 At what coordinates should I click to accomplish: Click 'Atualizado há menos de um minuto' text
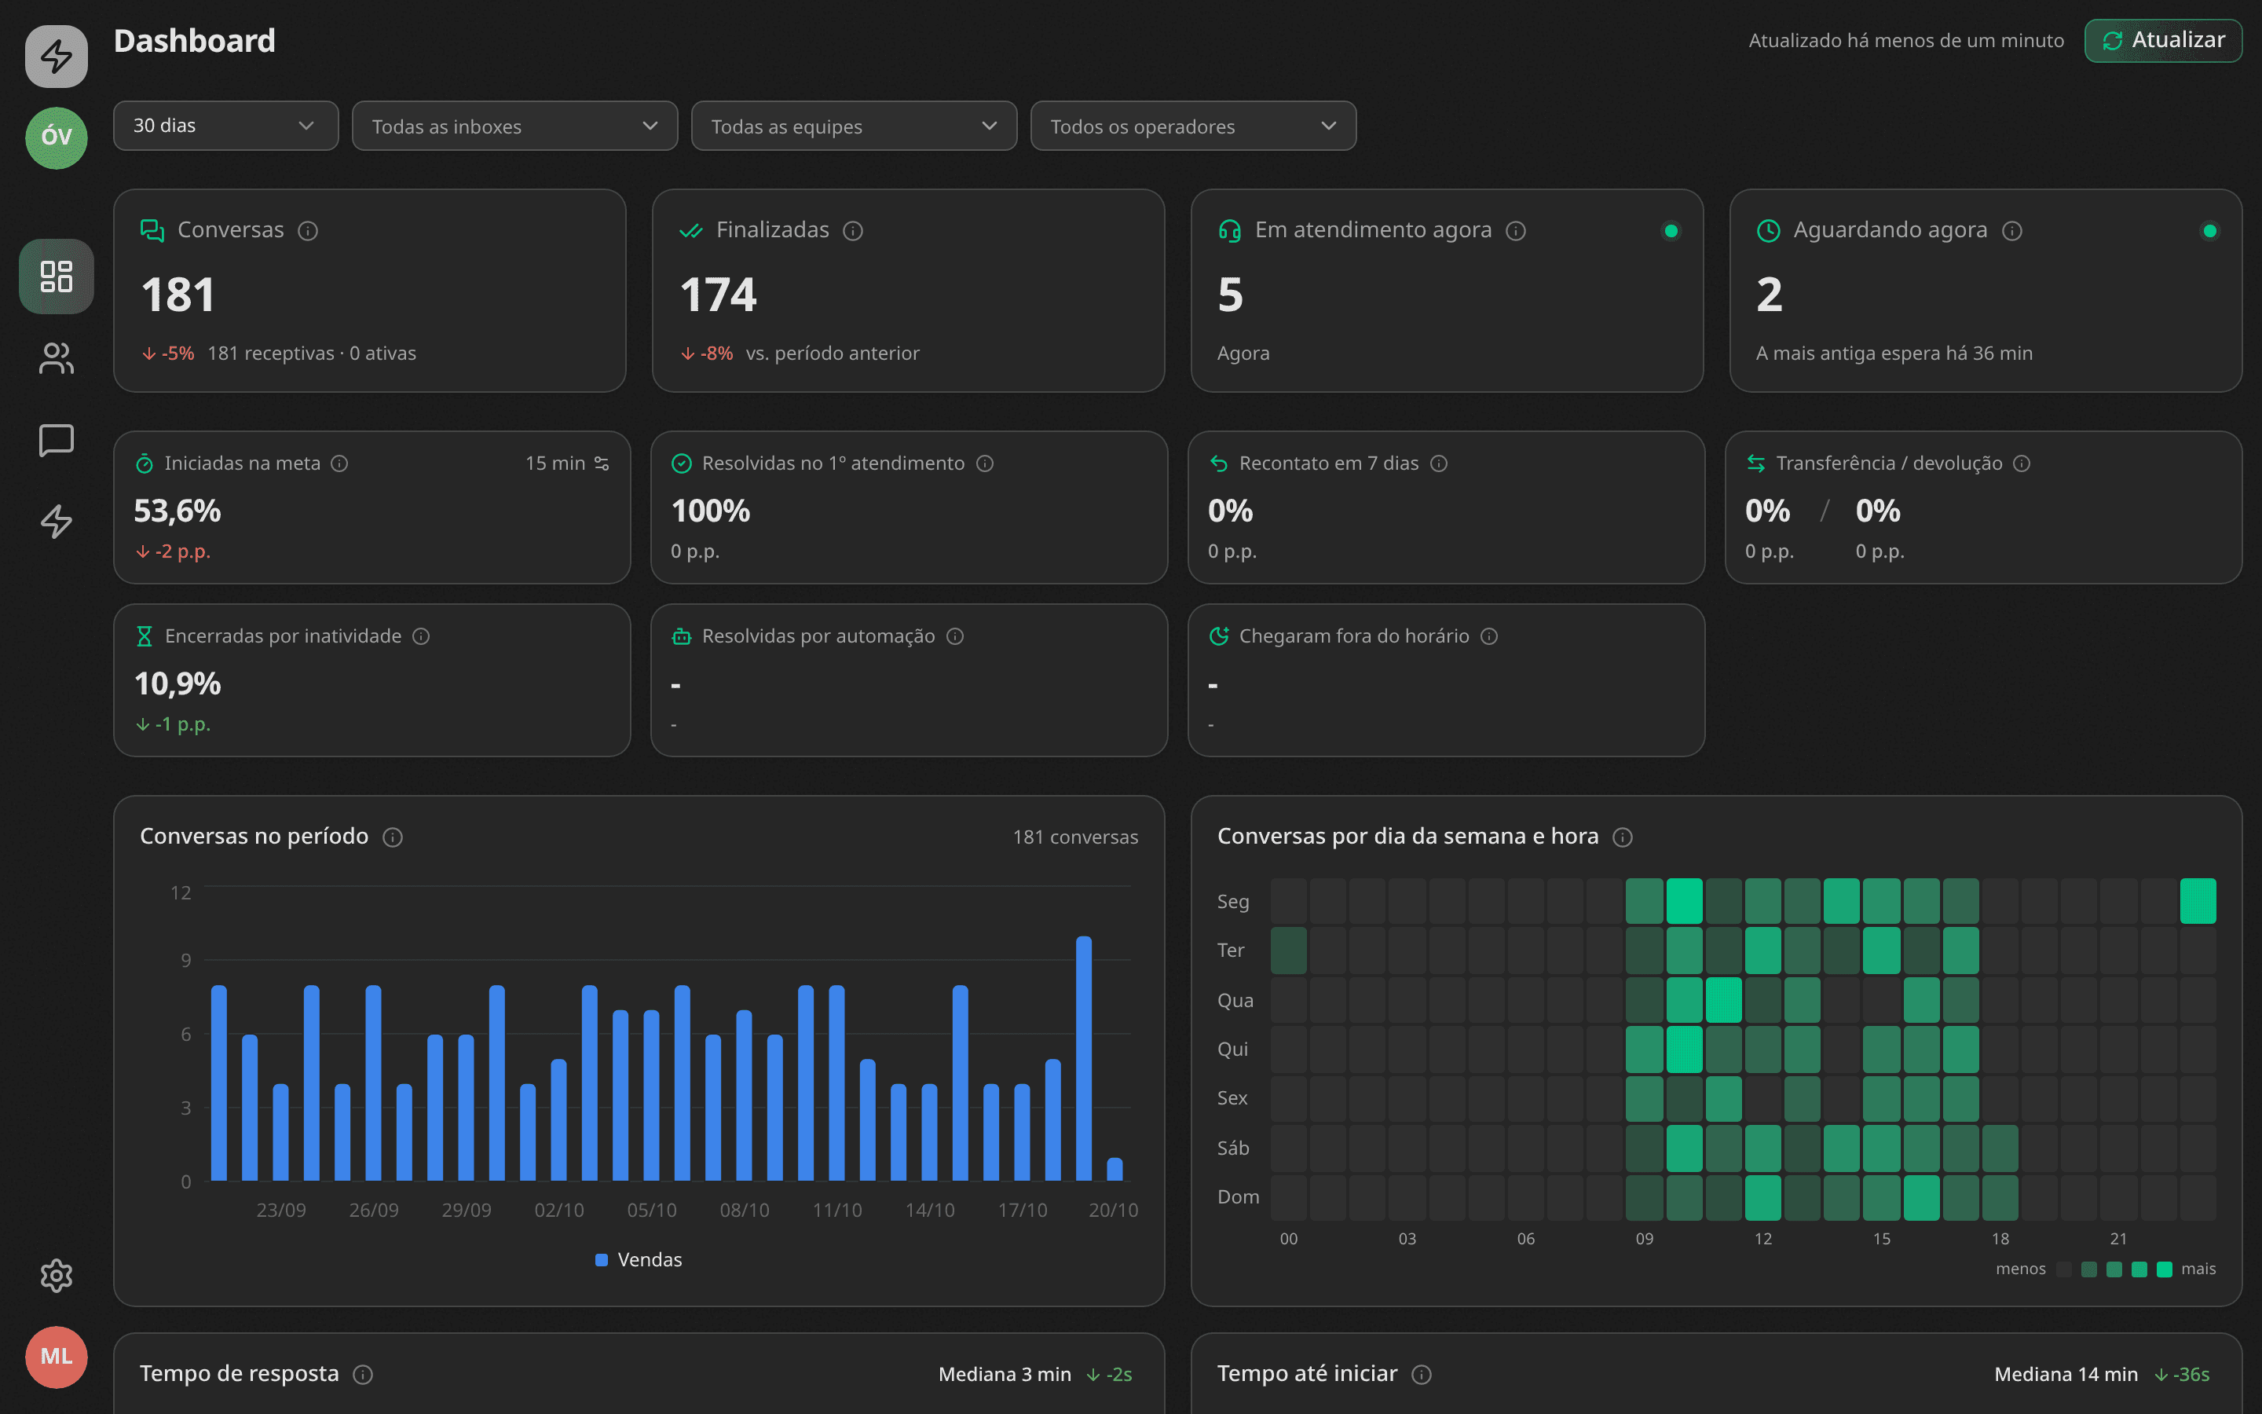point(1906,40)
